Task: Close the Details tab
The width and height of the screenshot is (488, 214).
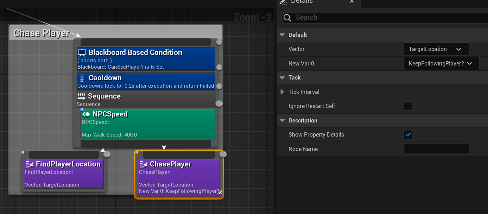Action: (x=352, y=2)
